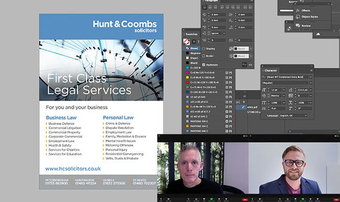The image size is (340, 202).
Task: Enable the Border checkbox
Action: point(203,56)
